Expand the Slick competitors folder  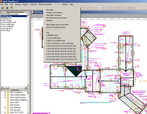pyautogui.click(x=5, y=93)
